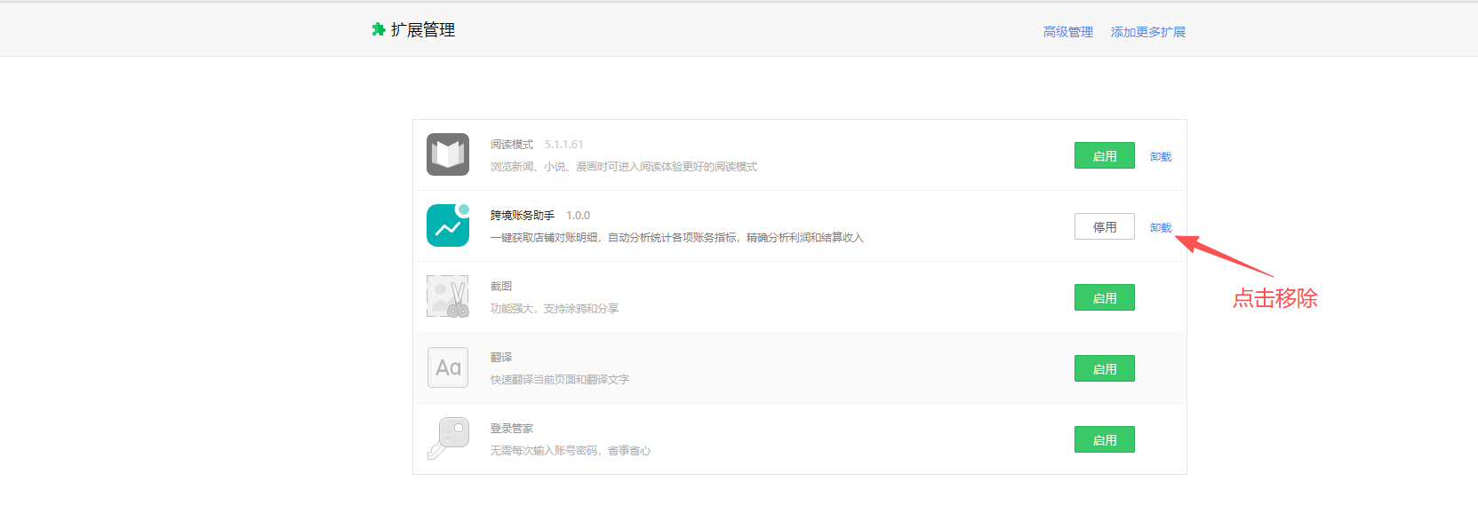Enable the 登录管家 extension

pyautogui.click(x=1105, y=439)
